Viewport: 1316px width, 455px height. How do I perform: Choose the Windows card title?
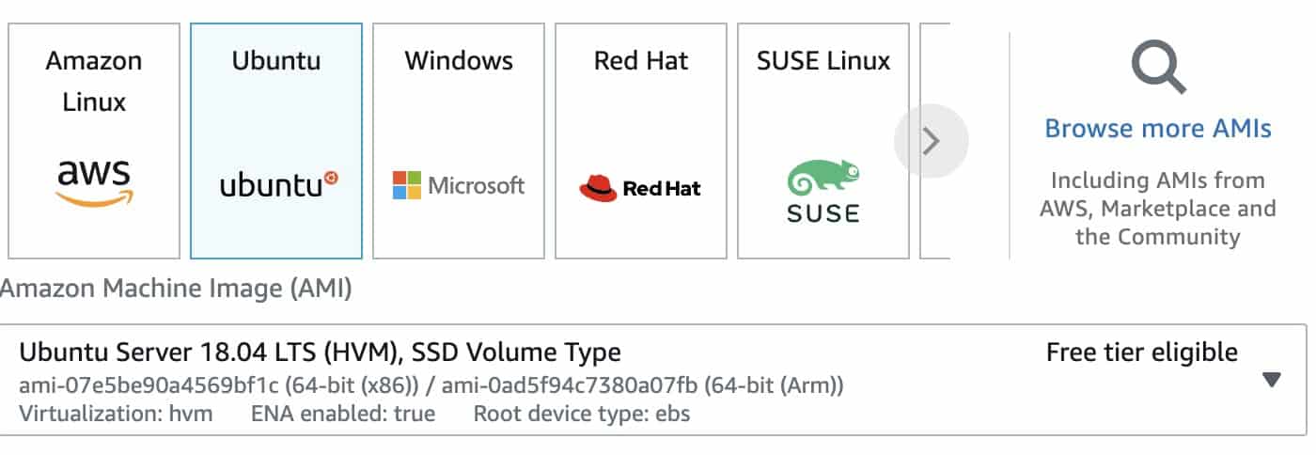point(459,62)
